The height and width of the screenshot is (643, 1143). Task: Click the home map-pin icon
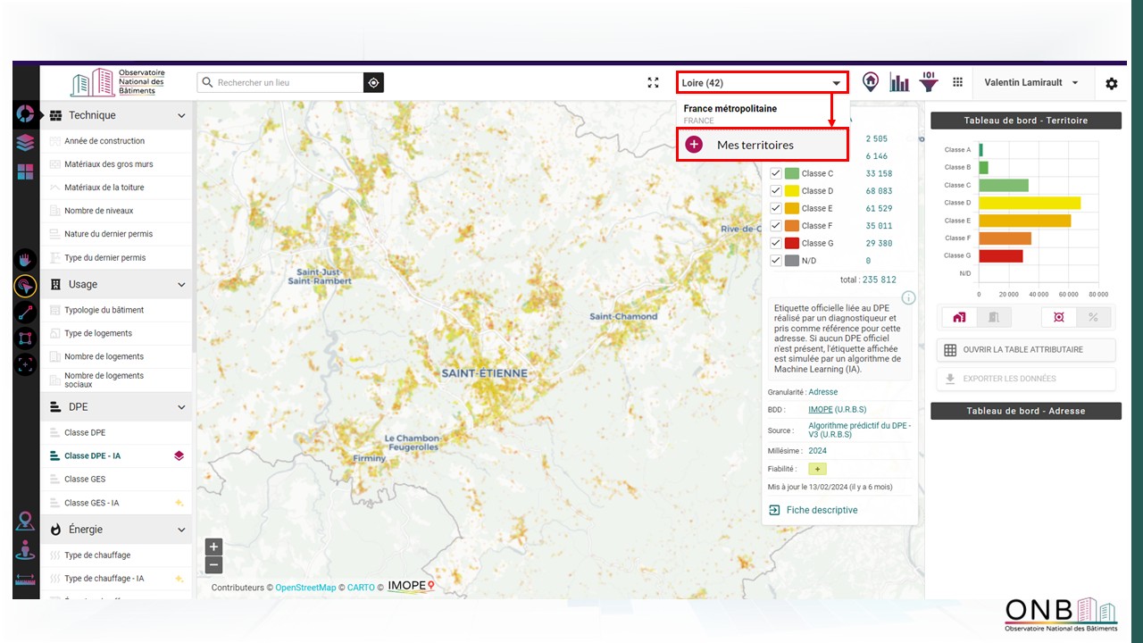click(870, 82)
